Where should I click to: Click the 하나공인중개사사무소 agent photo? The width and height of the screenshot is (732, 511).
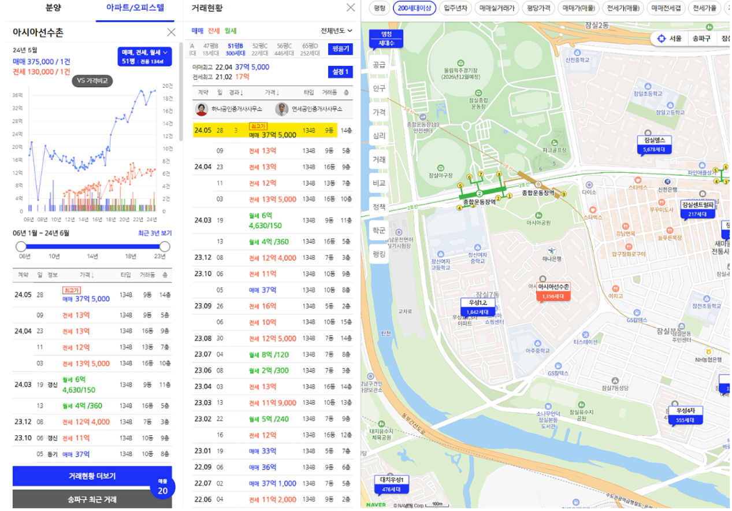pyautogui.click(x=201, y=109)
